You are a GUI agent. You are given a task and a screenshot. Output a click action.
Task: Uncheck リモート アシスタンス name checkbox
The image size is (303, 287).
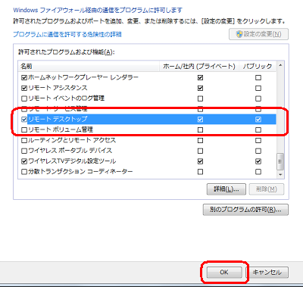(x=24, y=88)
